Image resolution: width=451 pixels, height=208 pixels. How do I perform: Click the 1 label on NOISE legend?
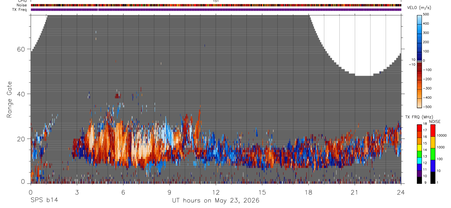tap(438, 182)
